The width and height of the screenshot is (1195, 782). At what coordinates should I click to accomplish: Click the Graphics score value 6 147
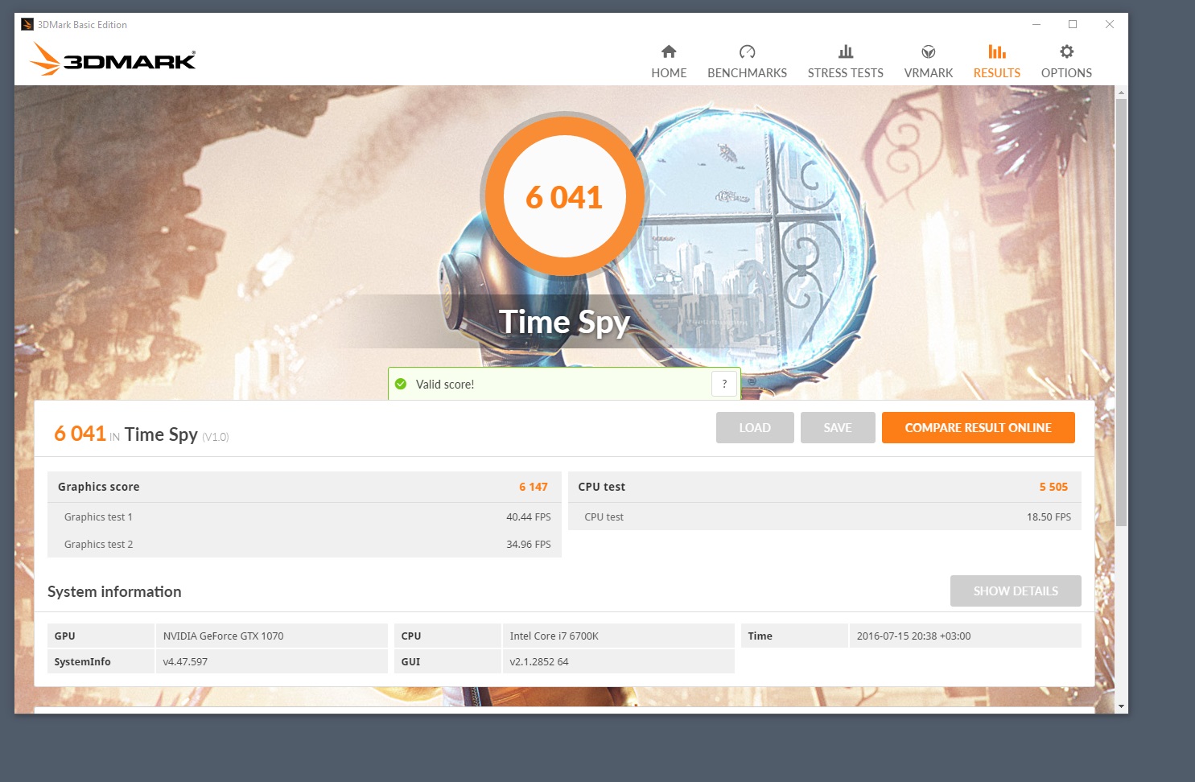point(533,487)
